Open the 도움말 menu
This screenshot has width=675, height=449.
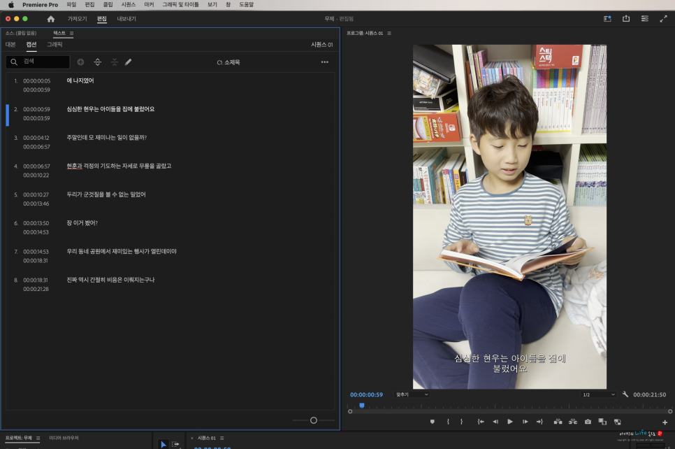246,5
